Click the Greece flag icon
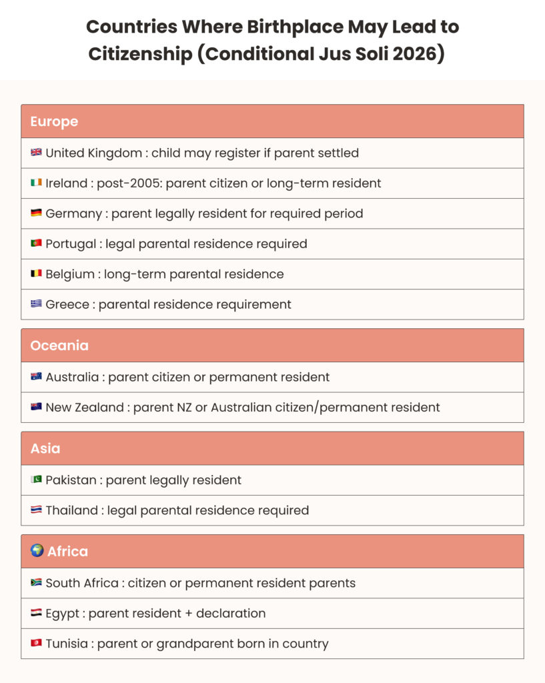This screenshot has width=545, height=683. click(36, 304)
